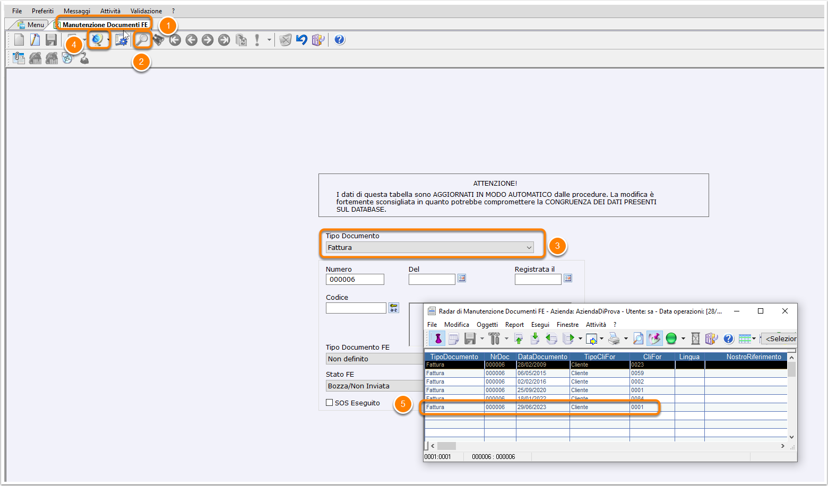Sort by the TipoDocumento column header
This screenshot has height=486, width=828.
pyautogui.click(x=454, y=357)
